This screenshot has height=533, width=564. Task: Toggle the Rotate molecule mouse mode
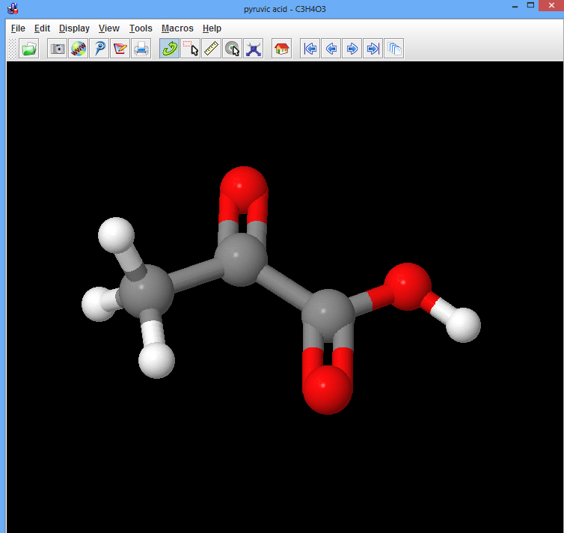(170, 49)
